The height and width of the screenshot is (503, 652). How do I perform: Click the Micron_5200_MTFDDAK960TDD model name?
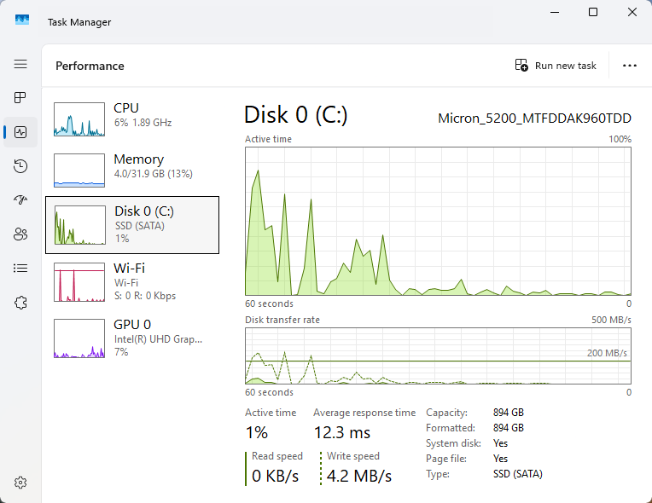pos(534,119)
